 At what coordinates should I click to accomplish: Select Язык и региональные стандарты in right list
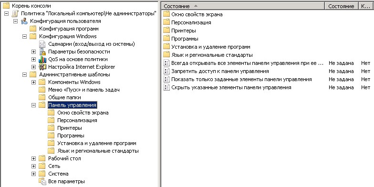(x=212, y=55)
